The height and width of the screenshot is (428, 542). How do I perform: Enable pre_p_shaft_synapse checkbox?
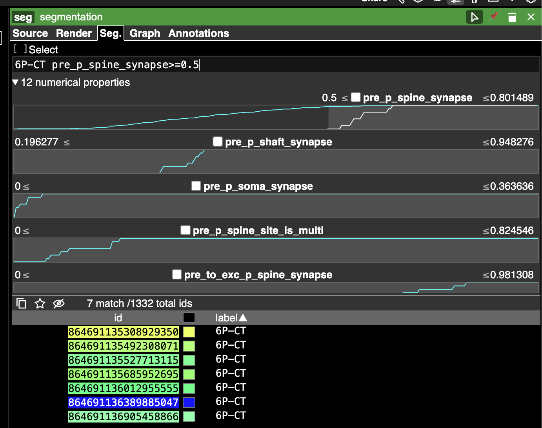click(218, 141)
